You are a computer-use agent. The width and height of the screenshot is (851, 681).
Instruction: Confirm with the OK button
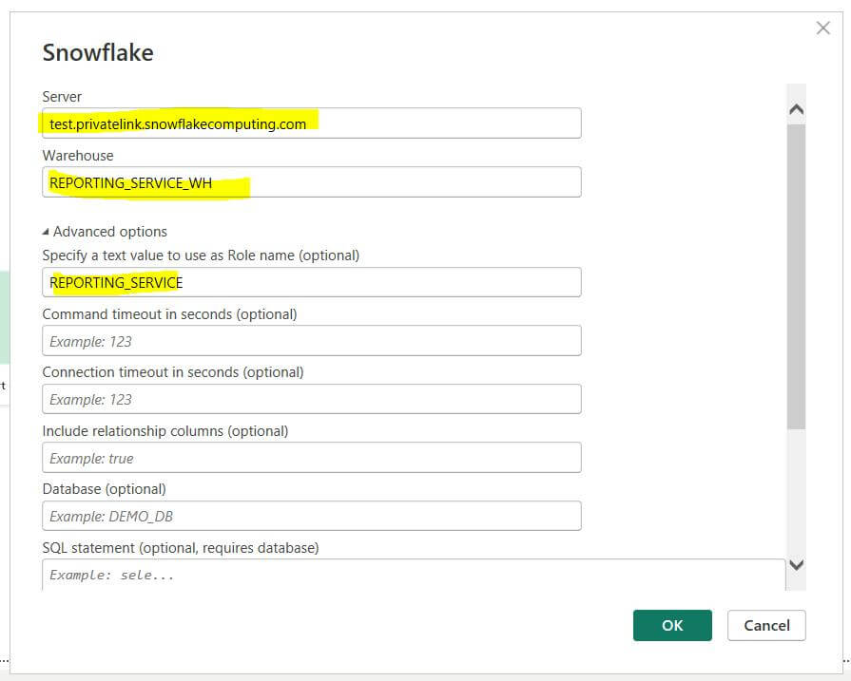point(672,625)
